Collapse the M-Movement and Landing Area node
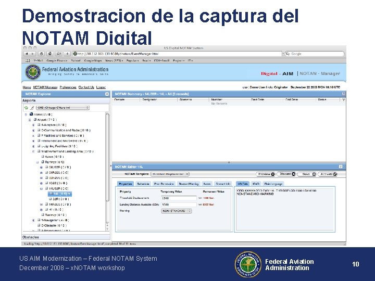Screen dimensions: 375x281 33,151
